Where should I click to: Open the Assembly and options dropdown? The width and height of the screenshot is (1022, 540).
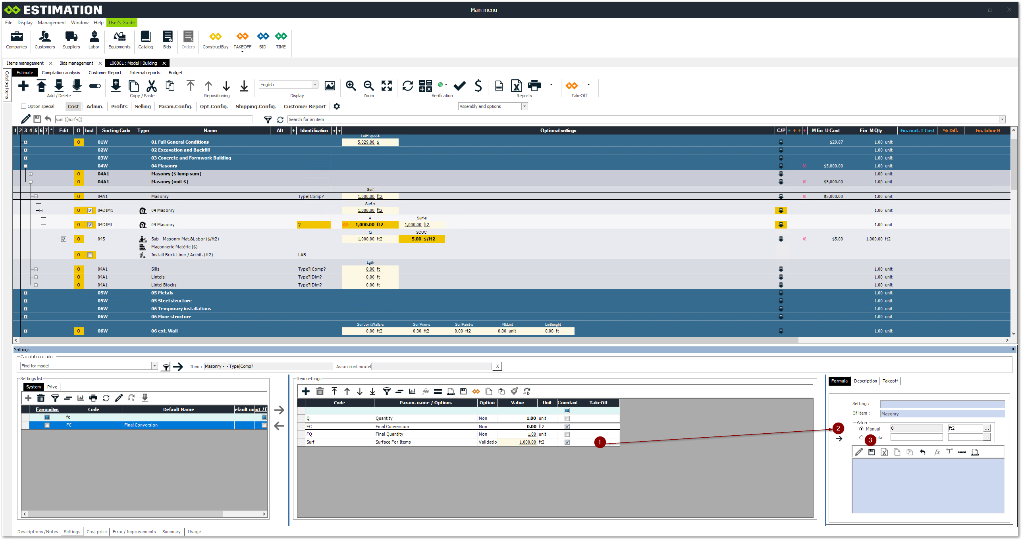524,106
